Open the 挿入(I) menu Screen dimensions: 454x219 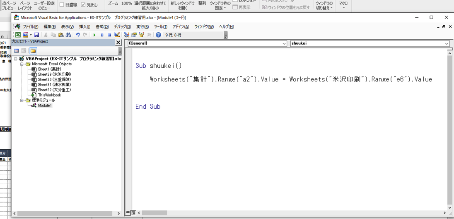[x=85, y=26]
